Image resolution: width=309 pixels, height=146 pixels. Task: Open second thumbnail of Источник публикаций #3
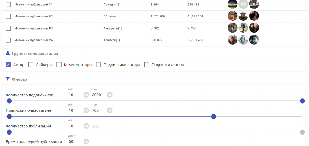(244, 28)
